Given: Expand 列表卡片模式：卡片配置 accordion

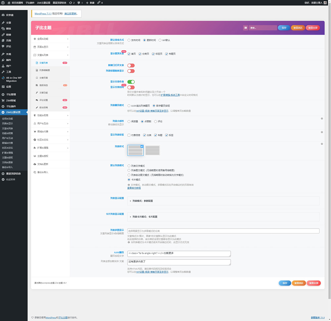Looking at the screenshot, I should [223, 217].
